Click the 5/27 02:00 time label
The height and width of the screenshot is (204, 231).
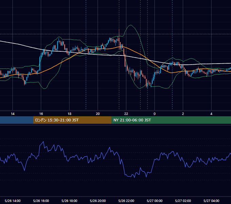pos(183,201)
